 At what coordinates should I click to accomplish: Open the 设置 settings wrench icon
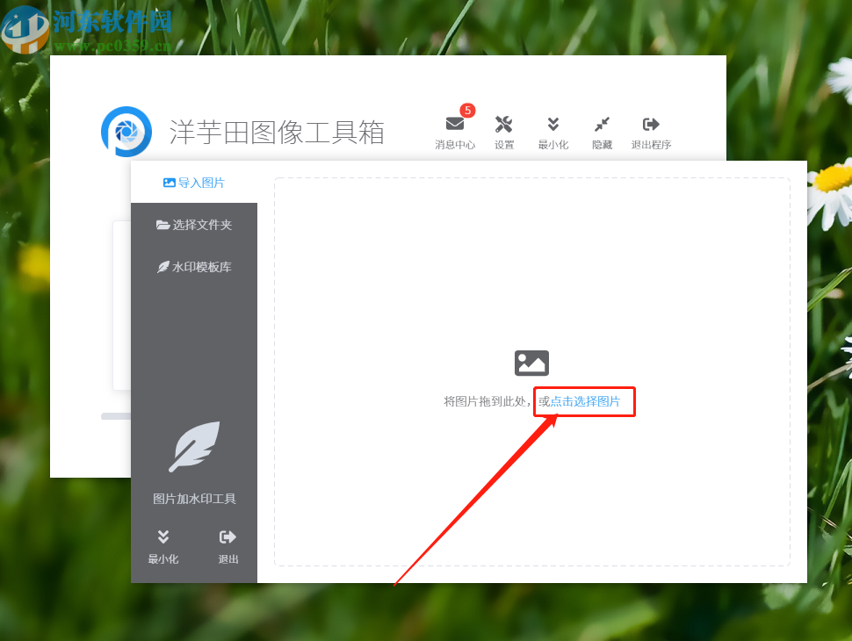[504, 125]
